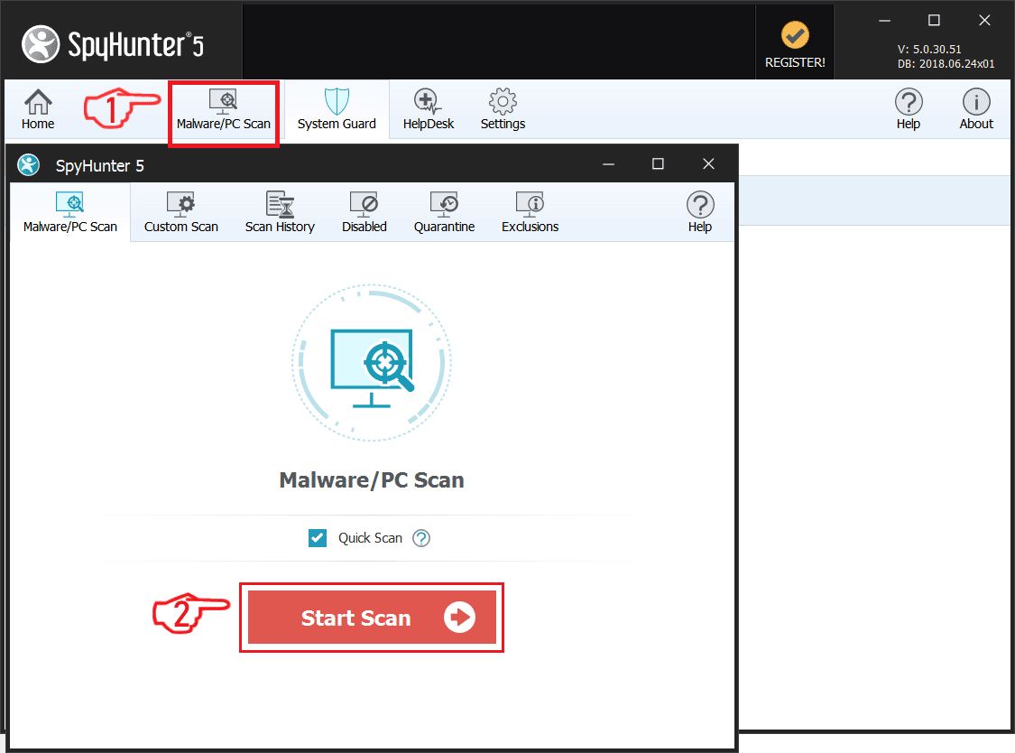Image resolution: width=1015 pixels, height=753 pixels.
Task: Toggle the Quick Scan checkbox
Action: (318, 538)
